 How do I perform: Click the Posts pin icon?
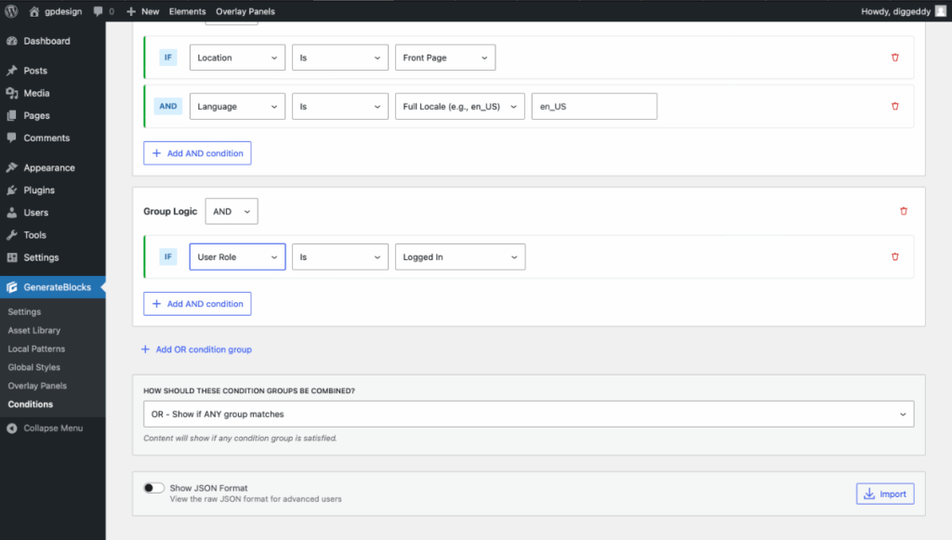[x=11, y=71]
